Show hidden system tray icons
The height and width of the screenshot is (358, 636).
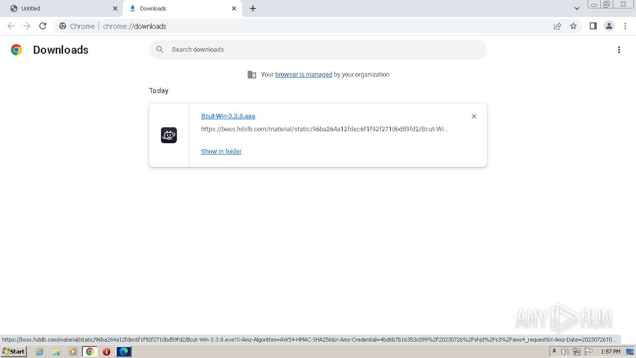[x=554, y=352]
